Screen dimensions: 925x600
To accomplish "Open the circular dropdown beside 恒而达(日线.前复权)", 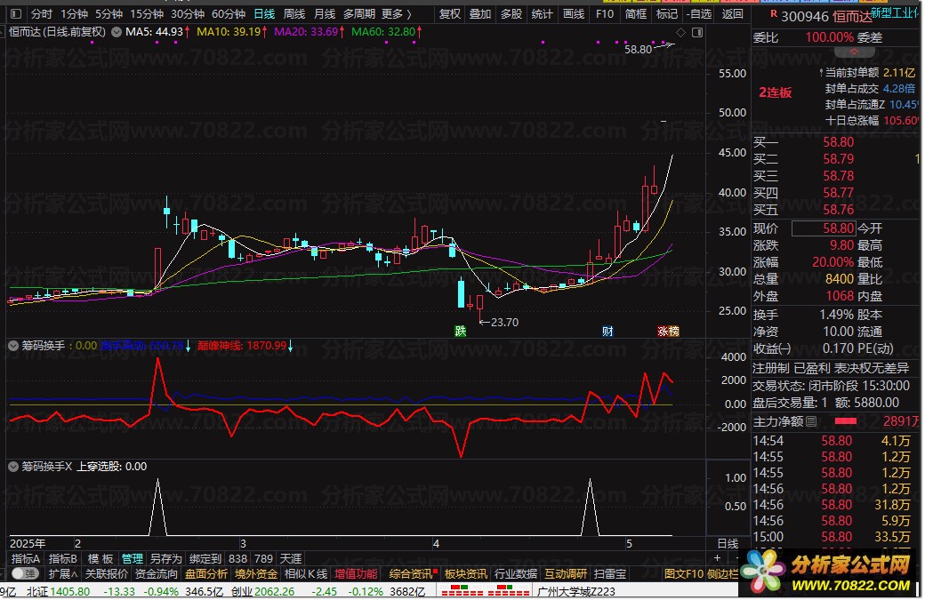I will point(117,32).
